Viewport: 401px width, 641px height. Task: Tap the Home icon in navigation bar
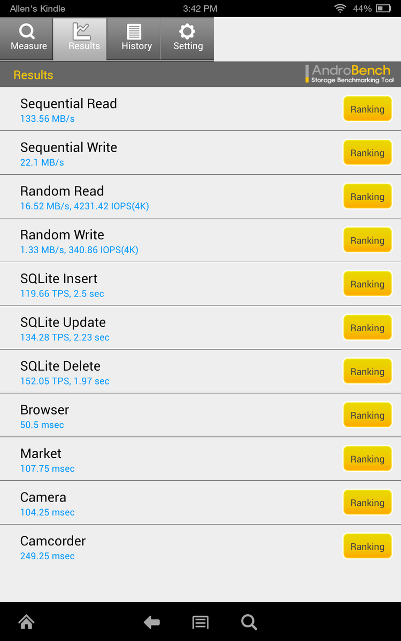[x=26, y=622]
